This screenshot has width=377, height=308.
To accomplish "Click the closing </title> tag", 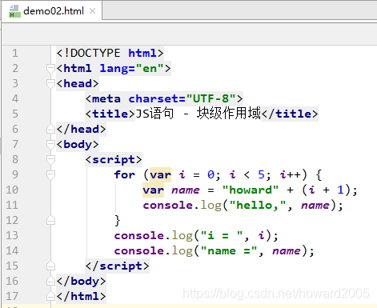I will click(290, 114).
